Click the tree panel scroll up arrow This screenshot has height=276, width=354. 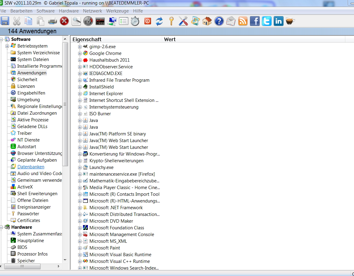coord(65,39)
